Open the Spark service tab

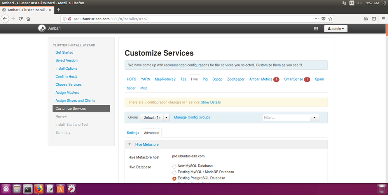coord(319,79)
